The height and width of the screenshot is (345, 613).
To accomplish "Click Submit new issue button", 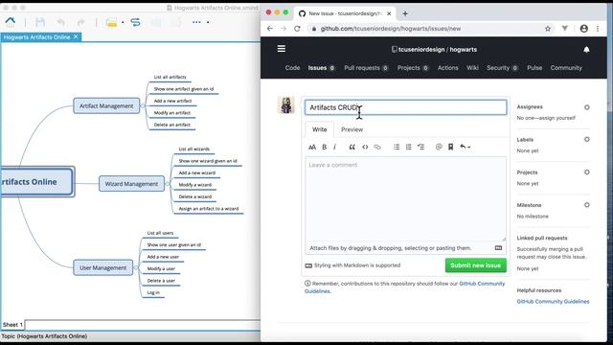I will coord(475,265).
